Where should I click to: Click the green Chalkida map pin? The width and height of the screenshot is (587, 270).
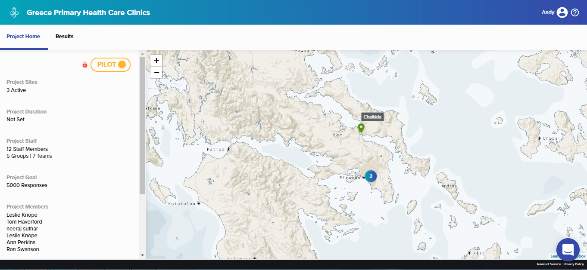pyautogui.click(x=361, y=128)
